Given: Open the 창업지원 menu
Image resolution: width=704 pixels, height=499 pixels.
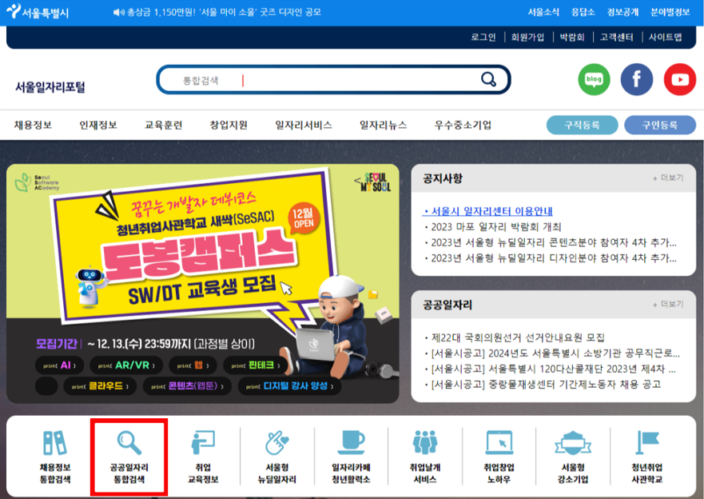Looking at the screenshot, I should coord(229,125).
